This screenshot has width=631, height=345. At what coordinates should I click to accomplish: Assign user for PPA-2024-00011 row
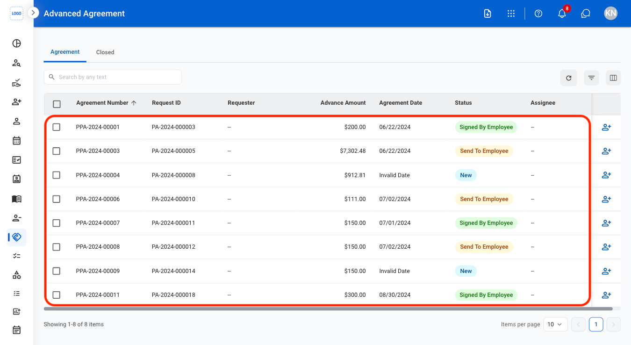606,295
